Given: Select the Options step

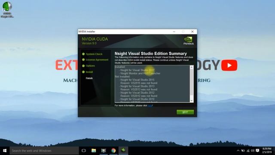Looking at the screenshot, I should 90,66.
